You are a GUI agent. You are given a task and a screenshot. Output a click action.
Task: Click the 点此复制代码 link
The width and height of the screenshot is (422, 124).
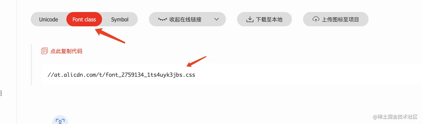(66, 51)
